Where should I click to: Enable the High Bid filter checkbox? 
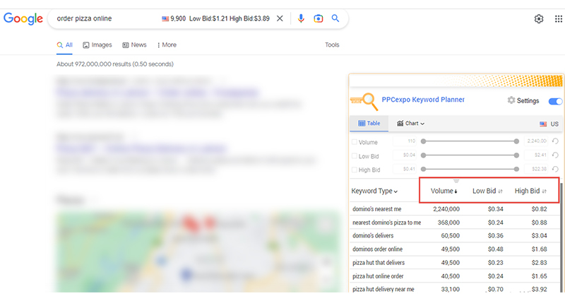tap(355, 170)
